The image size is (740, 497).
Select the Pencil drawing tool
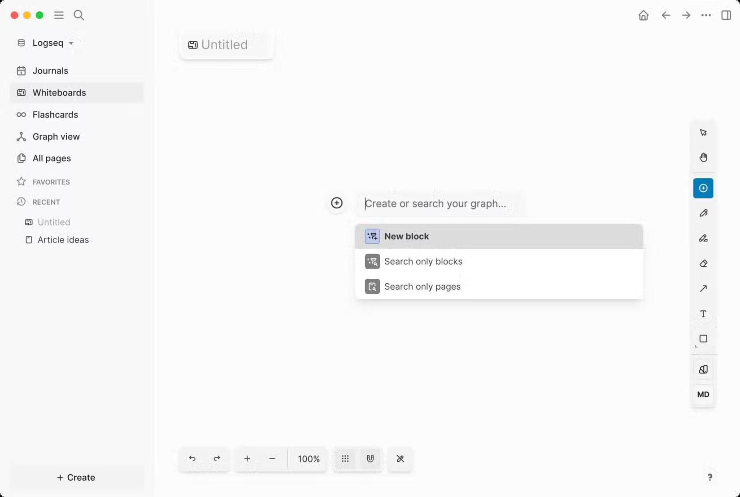point(703,213)
